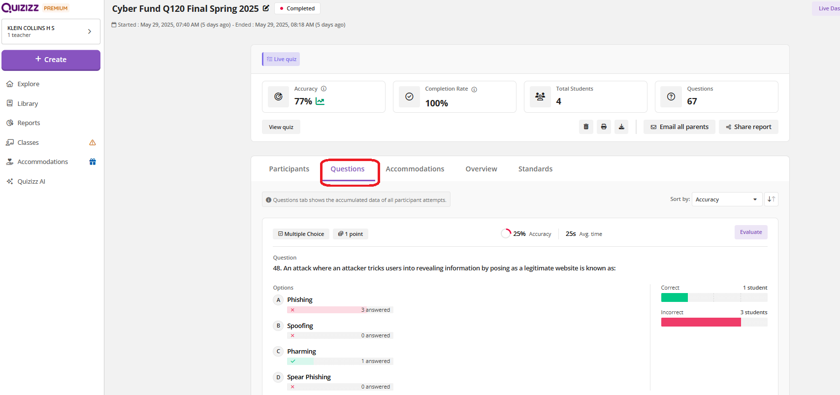840x395 pixels.
Task: Click the print report icon
Action: pos(604,127)
